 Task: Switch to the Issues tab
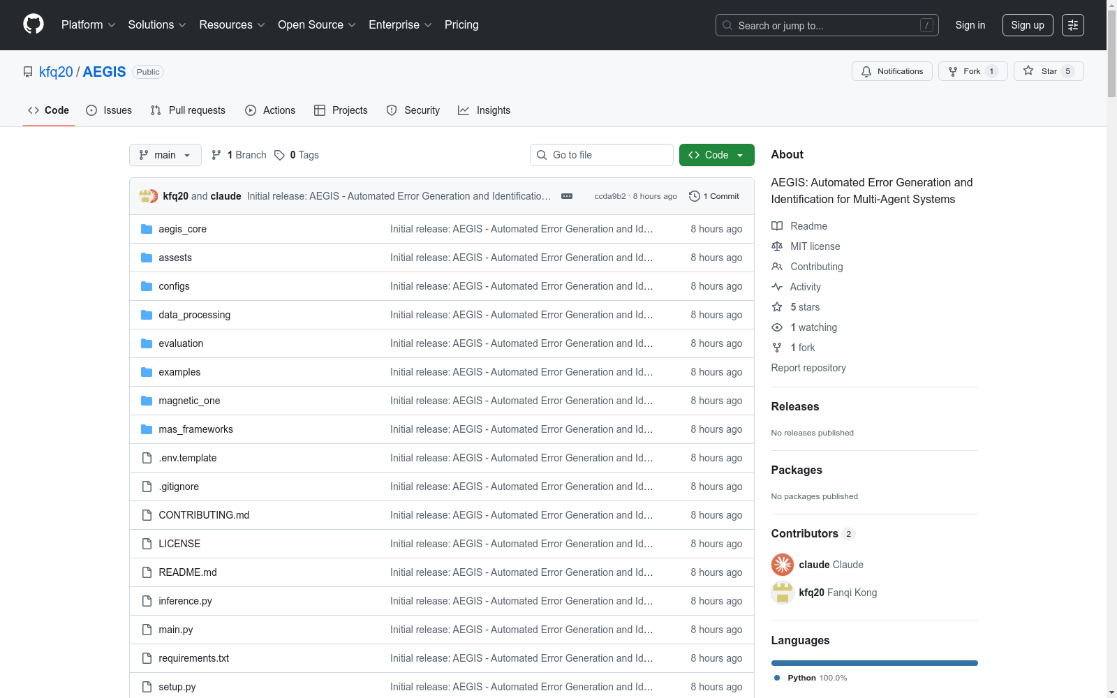click(x=109, y=110)
